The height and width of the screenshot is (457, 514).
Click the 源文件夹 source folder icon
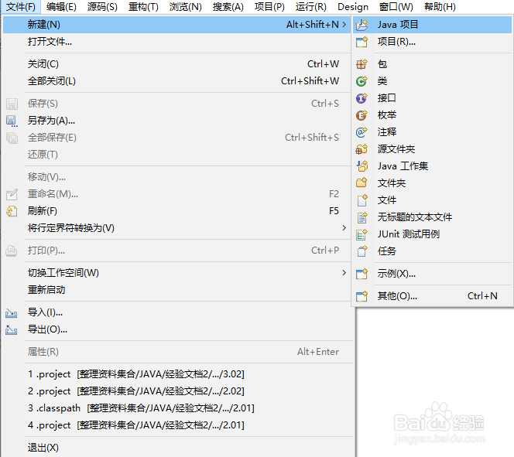coord(362,149)
